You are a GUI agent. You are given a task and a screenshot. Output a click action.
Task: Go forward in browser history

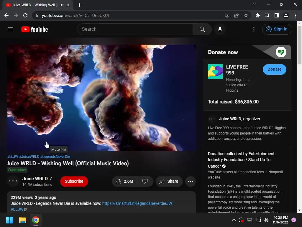(16, 15)
